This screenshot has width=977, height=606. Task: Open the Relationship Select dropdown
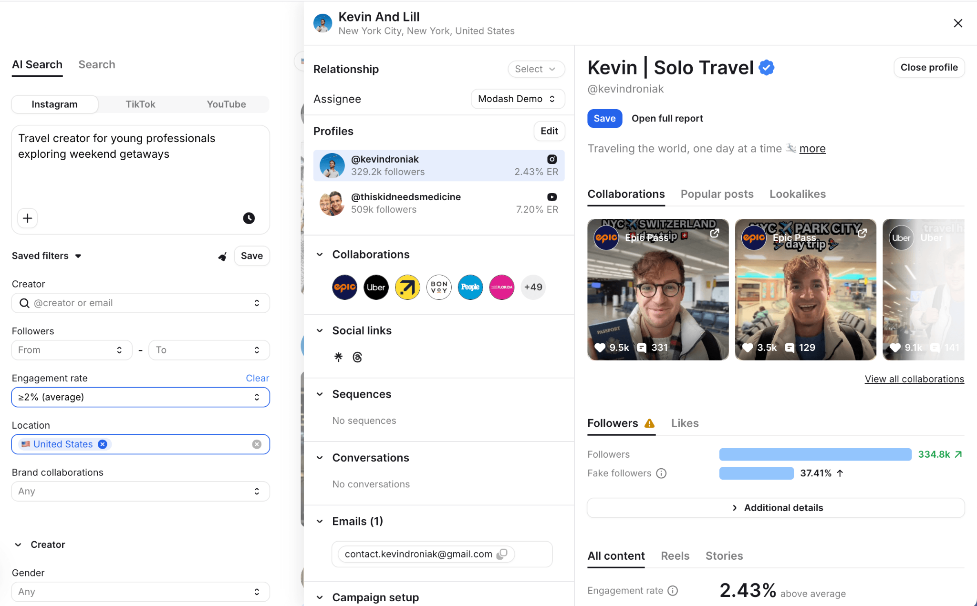click(x=536, y=69)
